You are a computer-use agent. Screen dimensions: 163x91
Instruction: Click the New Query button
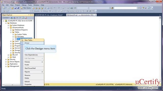(x=26, y=8)
